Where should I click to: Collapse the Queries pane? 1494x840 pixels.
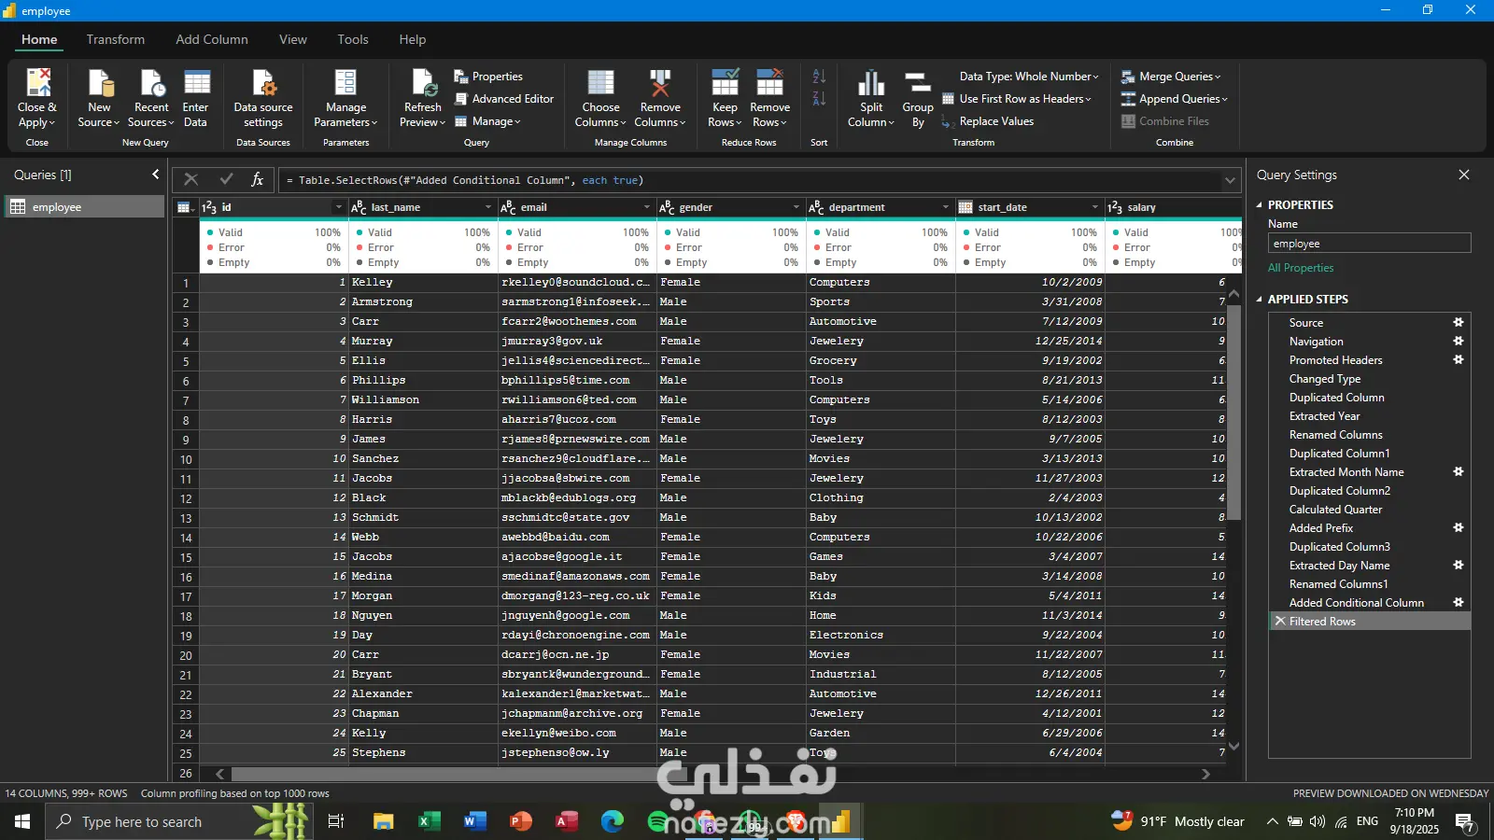(155, 175)
